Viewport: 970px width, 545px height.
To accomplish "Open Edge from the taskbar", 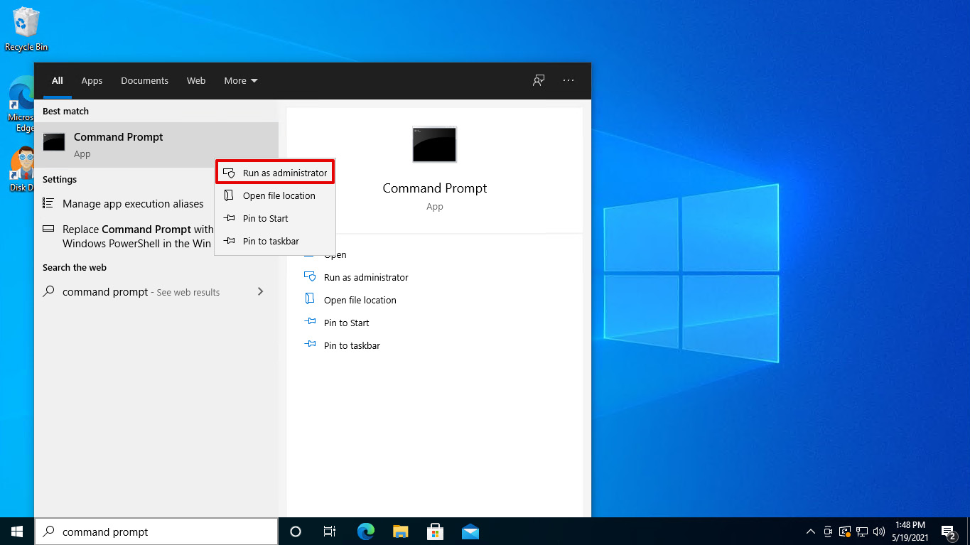I will click(365, 531).
